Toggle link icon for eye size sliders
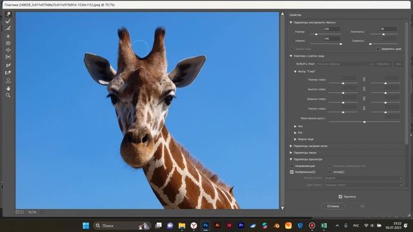Viewport: 413px width, 232px height. point(364,79)
